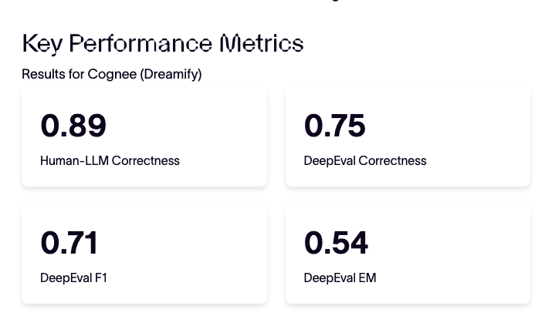Click the Results for Cognee (Dreamify) subtitle
This screenshot has width=555, height=333.
pos(112,74)
